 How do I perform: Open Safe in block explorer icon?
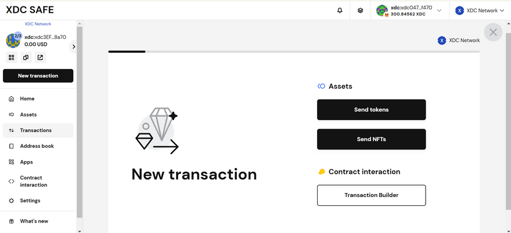pos(40,57)
